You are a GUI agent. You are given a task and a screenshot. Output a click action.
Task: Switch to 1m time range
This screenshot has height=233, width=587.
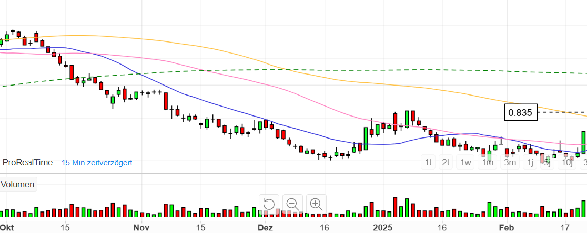tap(488, 162)
